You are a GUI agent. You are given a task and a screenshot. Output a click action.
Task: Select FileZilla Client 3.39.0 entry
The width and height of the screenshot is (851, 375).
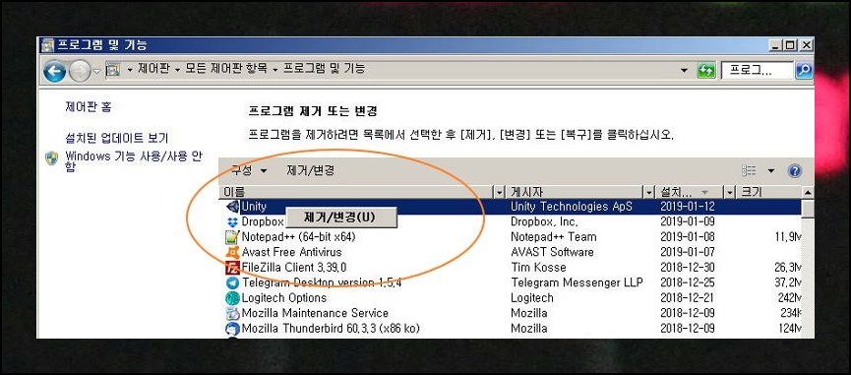(294, 268)
